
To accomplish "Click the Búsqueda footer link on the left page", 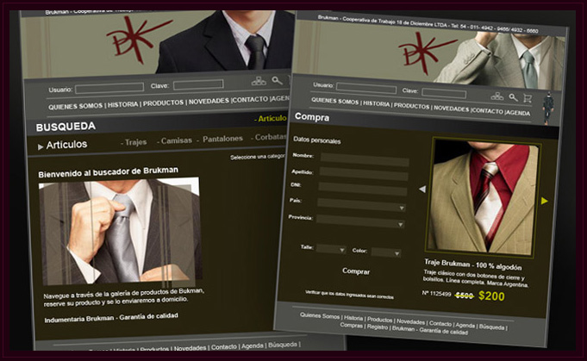I will point(283,345).
